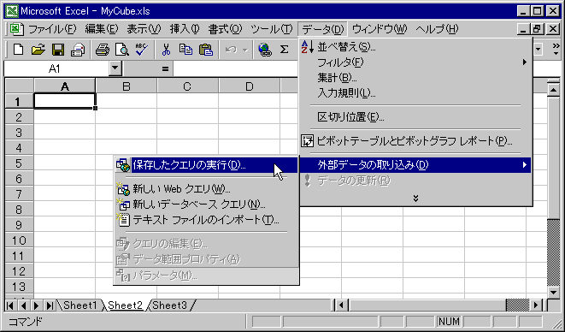565x332 pixels.
Task: Click the Print printer icon
Action: 103,50
